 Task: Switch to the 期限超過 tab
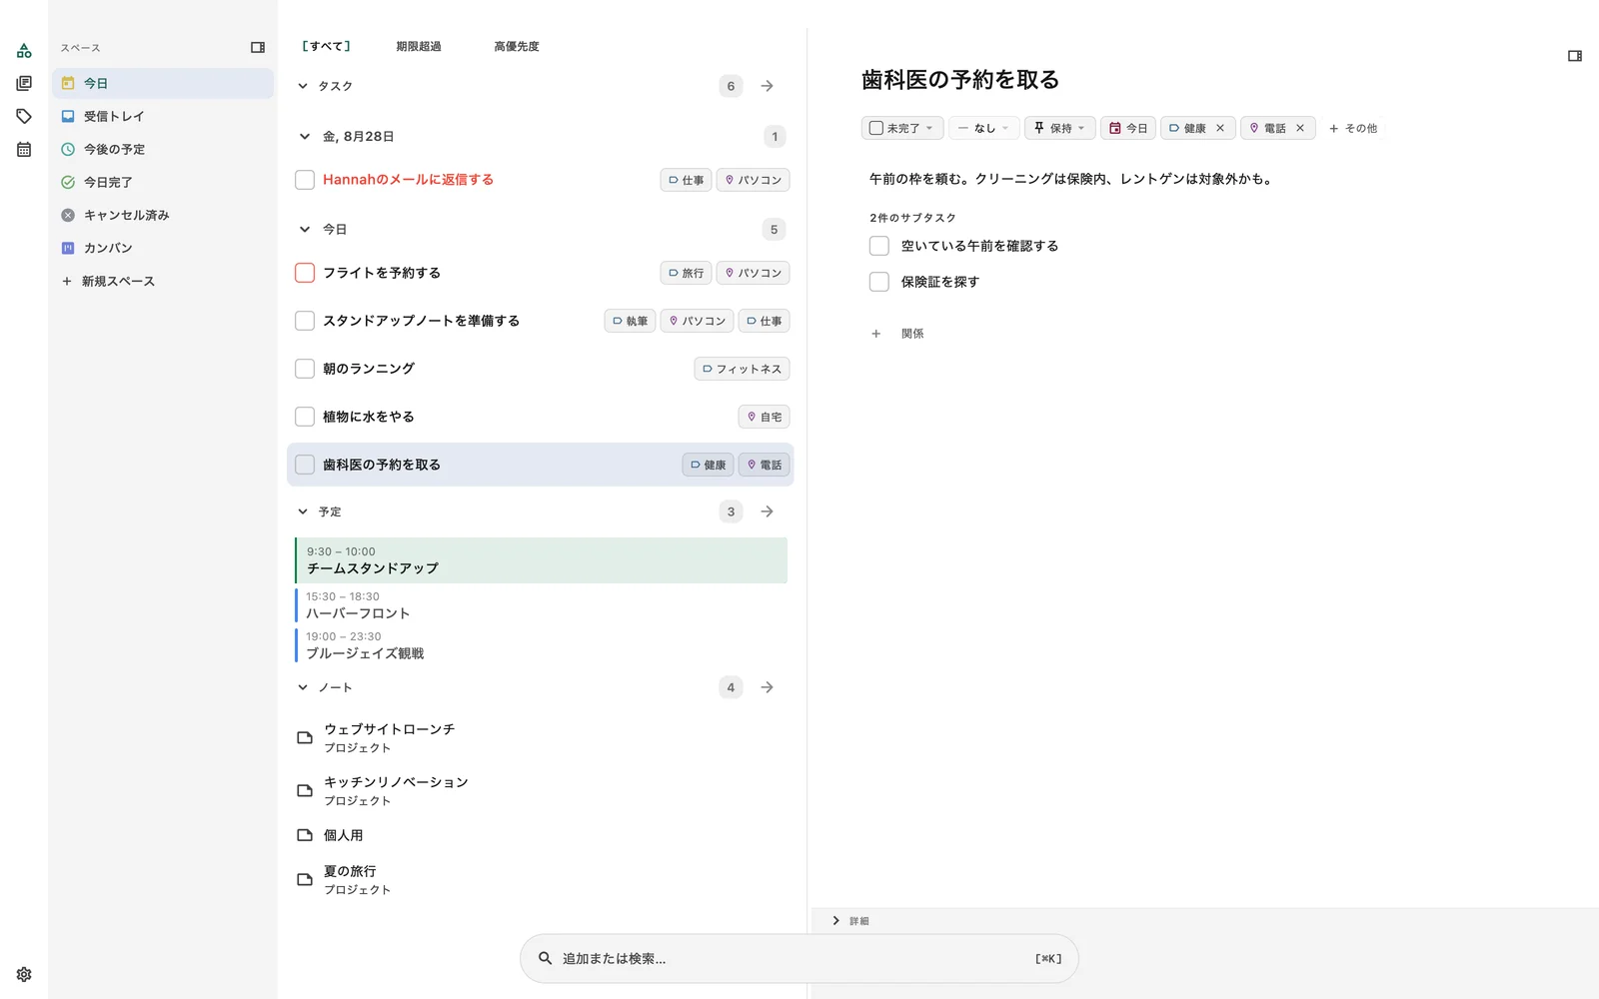coord(419,47)
